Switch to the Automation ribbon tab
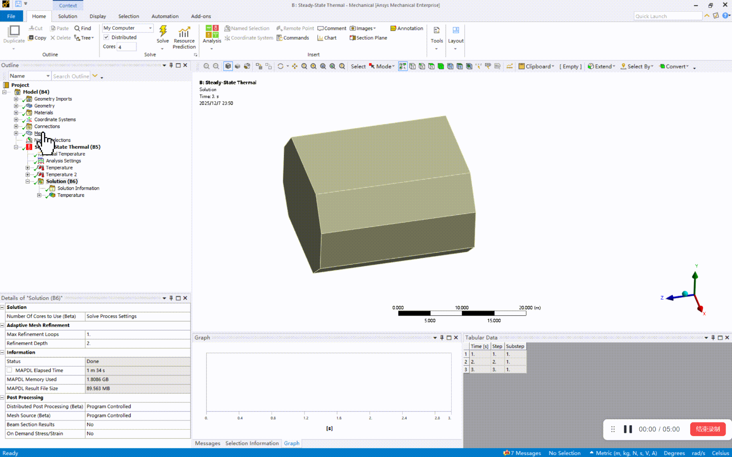 pyautogui.click(x=165, y=16)
